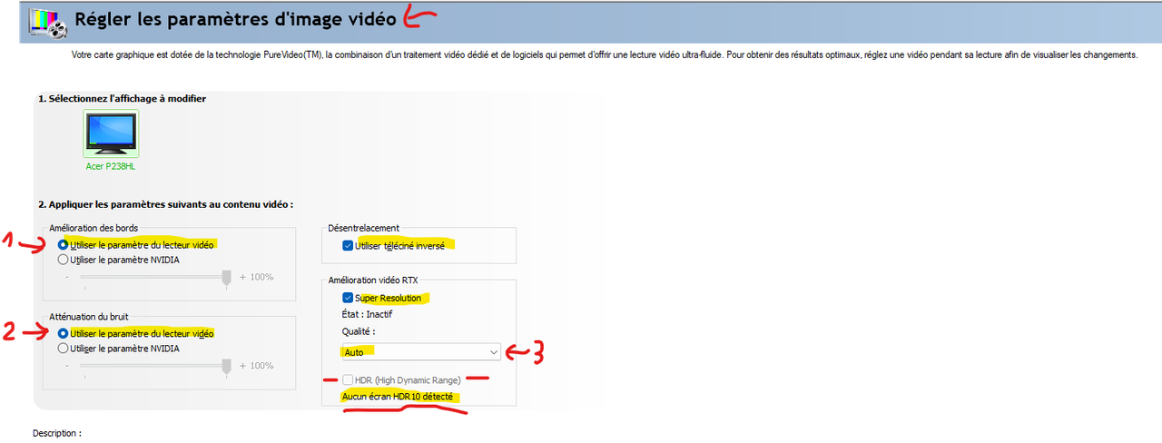Click the '2. Appliquer les paramètres suivants' heading
The height and width of the screenshot is (443, 1162).
point(165,204)
